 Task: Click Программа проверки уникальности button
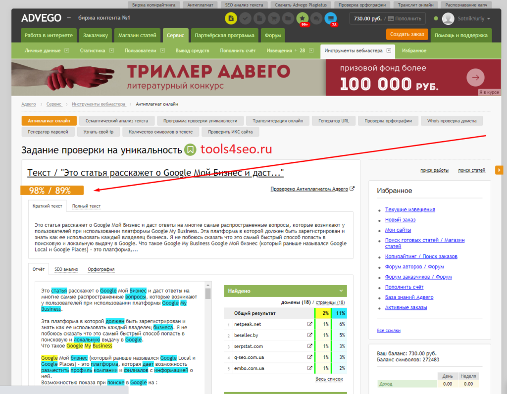pyautogui.click(x=200, y=121)
